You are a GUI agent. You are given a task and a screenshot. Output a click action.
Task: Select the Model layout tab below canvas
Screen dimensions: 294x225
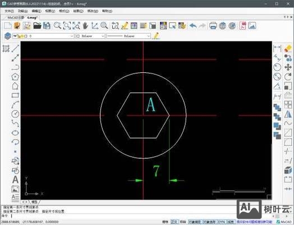tap(34, 202)
